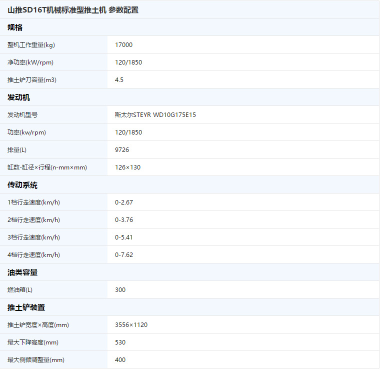Click the 传动系统 section header
This screenshot has width=380, height=370.
click(x=22, y=185)
